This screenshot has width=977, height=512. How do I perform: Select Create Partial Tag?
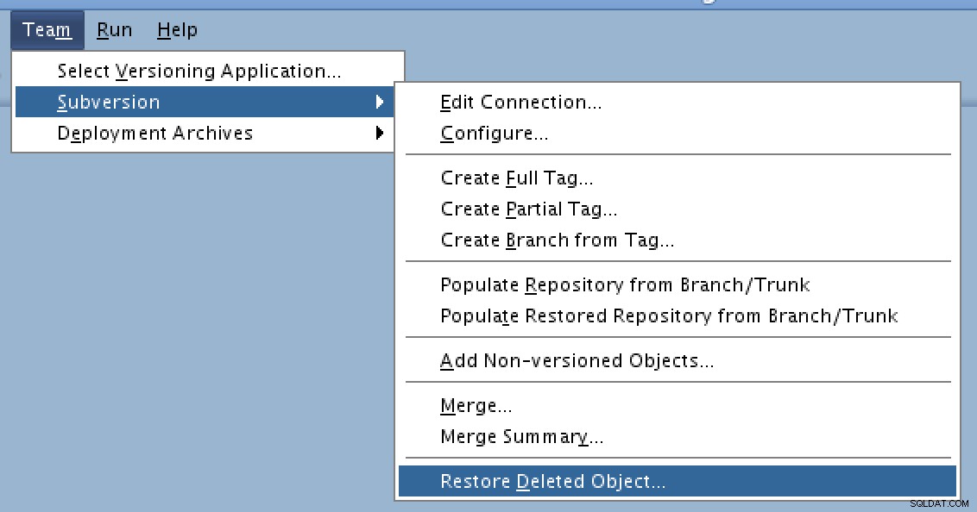tap(678, 209)
